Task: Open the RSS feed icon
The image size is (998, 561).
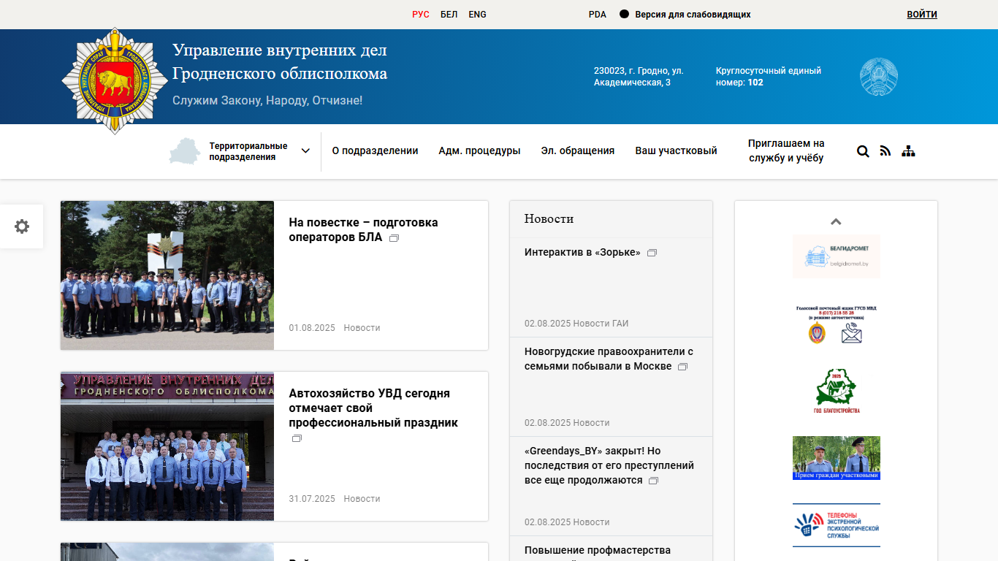Action: click(885, 151)
